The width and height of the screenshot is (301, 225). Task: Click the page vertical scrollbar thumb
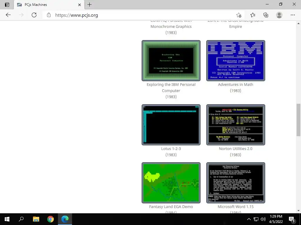298,120
